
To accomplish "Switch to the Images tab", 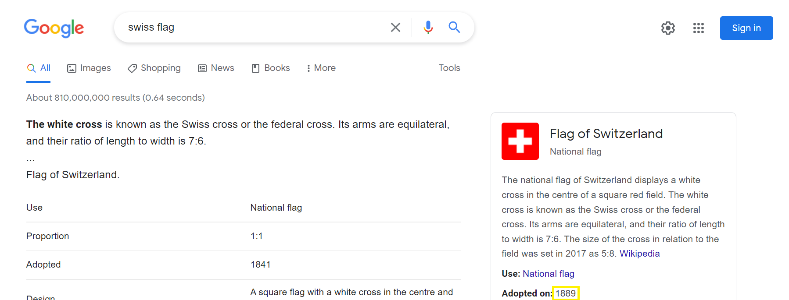I will (x=89, y=68).
